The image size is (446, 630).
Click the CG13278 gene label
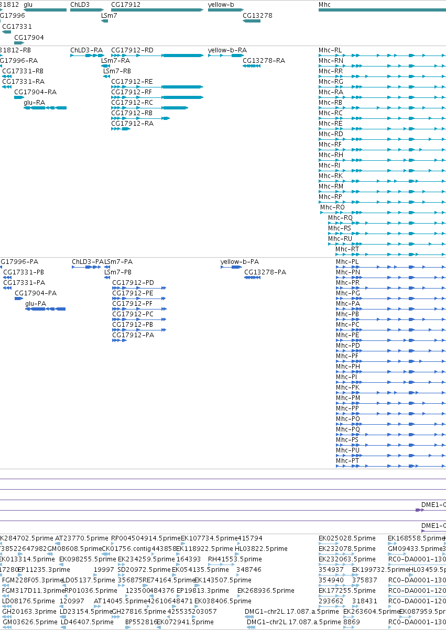click(x=257, y=16)
